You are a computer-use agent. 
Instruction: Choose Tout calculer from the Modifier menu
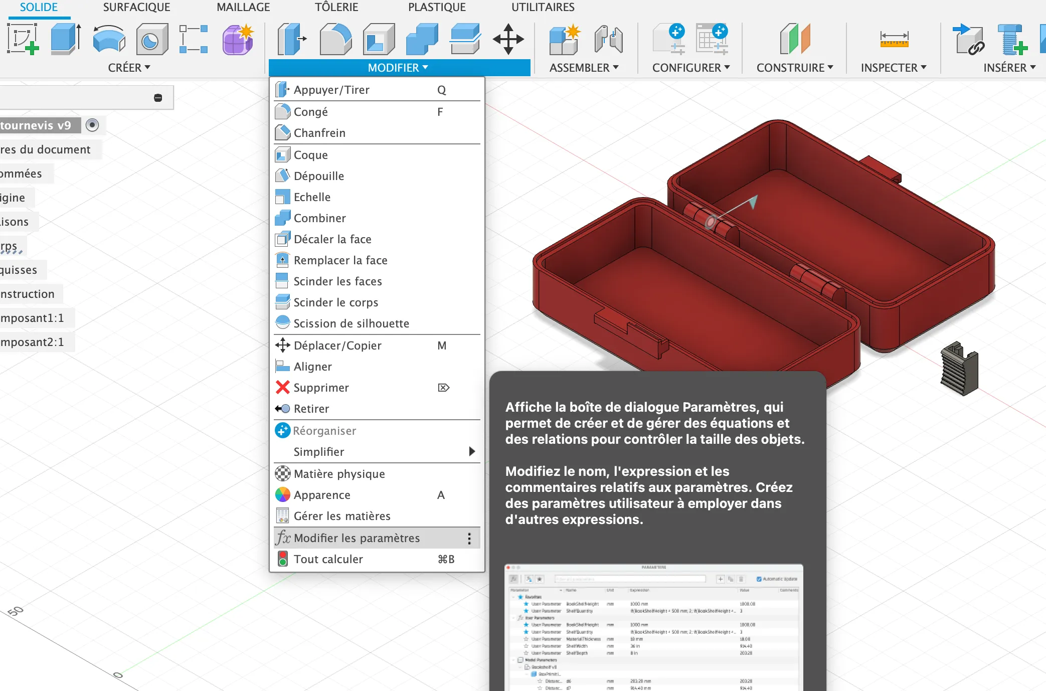328,559
